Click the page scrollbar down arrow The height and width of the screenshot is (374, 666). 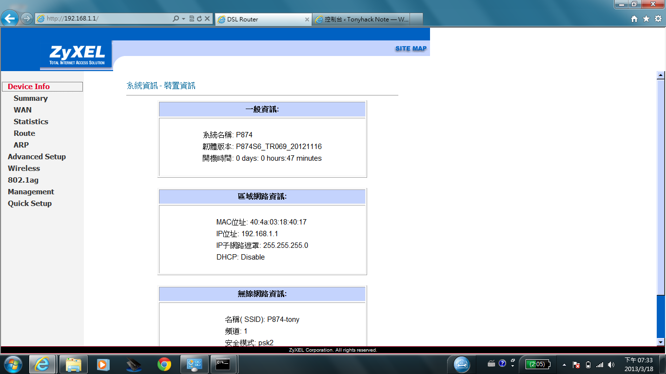[x=661, y=342]
